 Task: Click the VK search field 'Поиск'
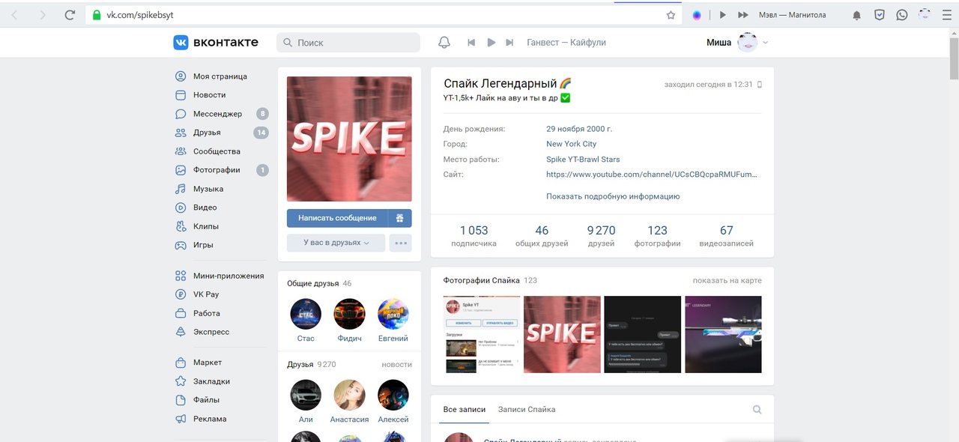[348, 43]
